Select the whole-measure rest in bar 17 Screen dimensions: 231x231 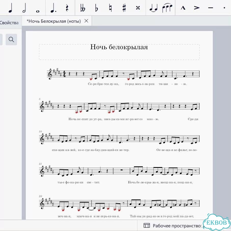click(x=122, y=170)
